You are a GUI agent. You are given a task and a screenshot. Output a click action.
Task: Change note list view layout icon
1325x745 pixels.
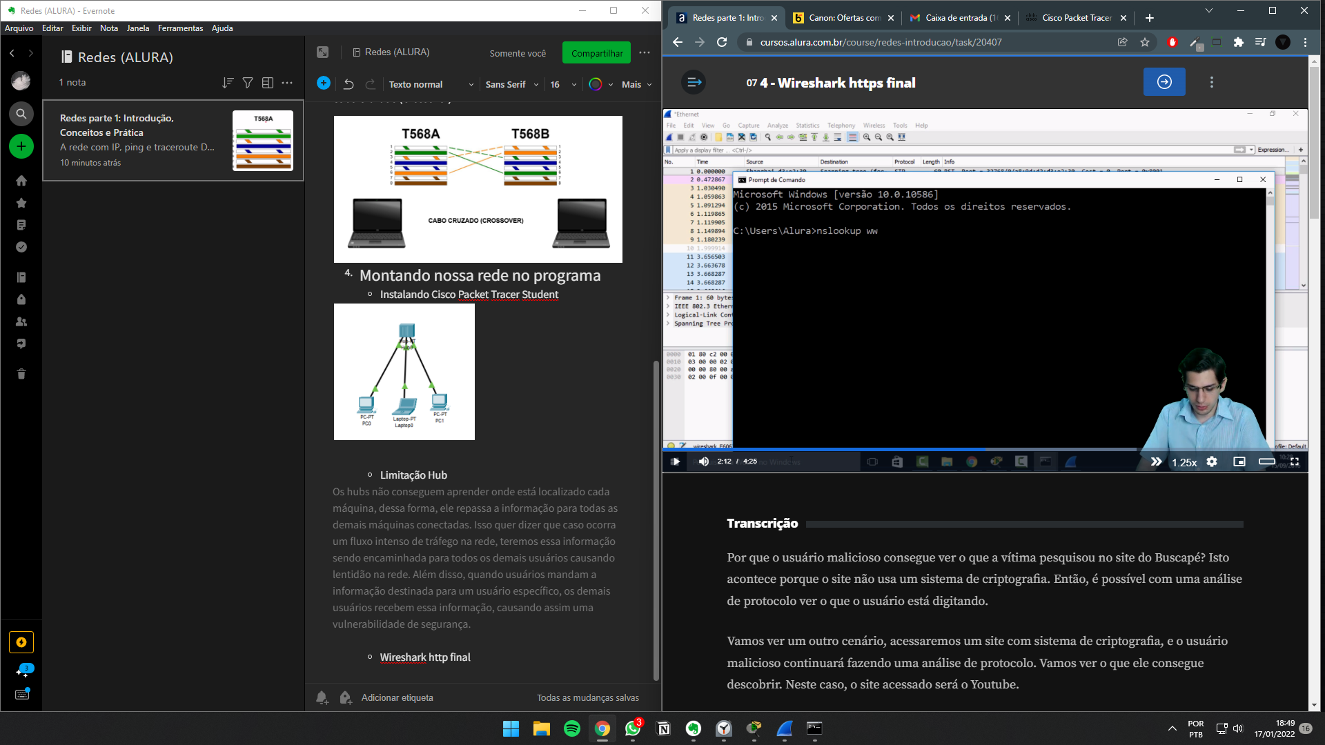(x=268, y=83)
